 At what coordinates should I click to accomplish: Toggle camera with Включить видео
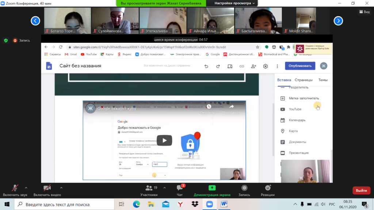(x=47, y=190)
